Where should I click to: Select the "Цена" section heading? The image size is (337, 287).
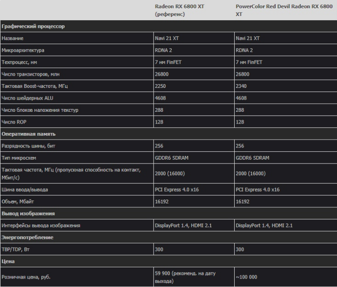click(x=8, y=261)
